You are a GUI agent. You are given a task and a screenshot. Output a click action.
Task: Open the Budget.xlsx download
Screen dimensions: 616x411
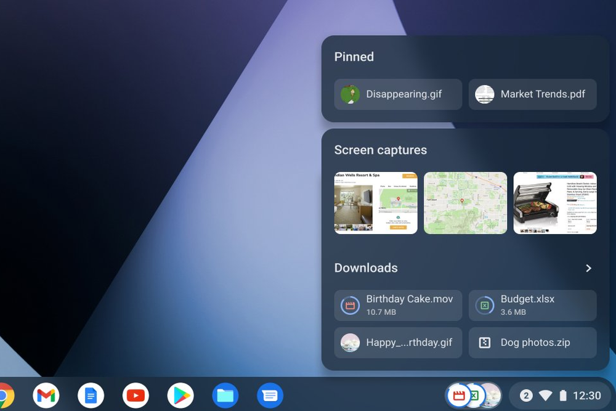pos(532,305)
